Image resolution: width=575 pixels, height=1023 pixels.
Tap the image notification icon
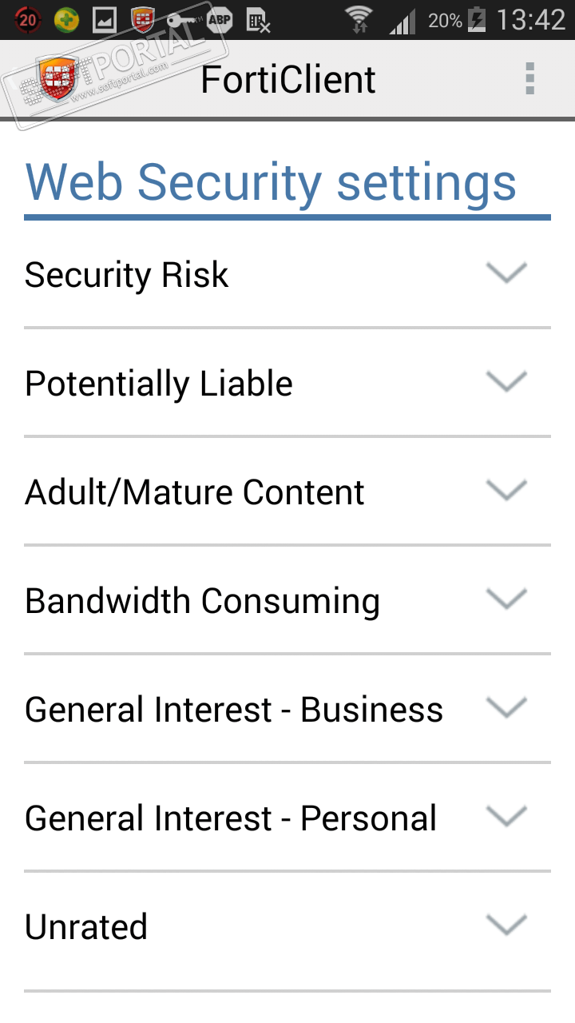point(105,20)
